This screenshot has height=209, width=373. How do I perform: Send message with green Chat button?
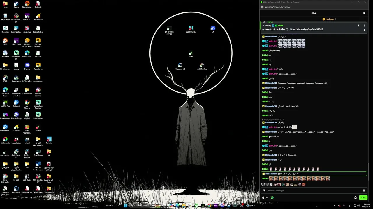pyautogui.click(x=363, y=198)
